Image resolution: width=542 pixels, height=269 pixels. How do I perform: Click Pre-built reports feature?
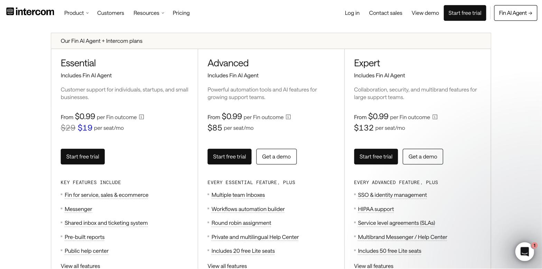(84, 237)
